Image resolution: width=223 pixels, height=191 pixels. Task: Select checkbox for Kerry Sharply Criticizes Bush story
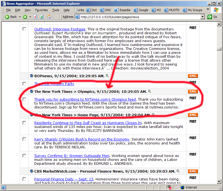pos(24,139)
